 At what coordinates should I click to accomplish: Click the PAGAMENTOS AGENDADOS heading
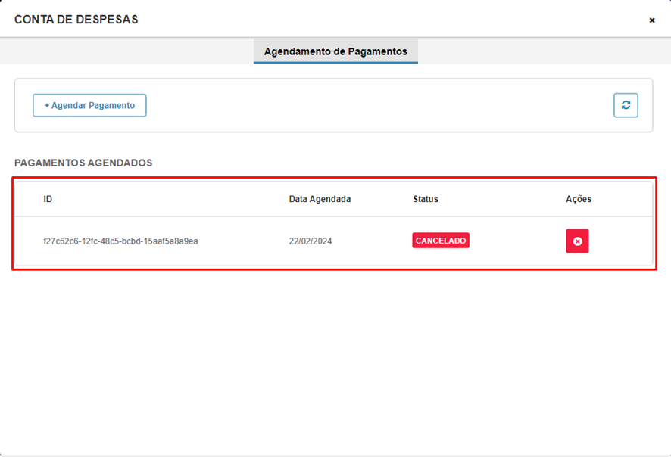[x=83, y=163]
